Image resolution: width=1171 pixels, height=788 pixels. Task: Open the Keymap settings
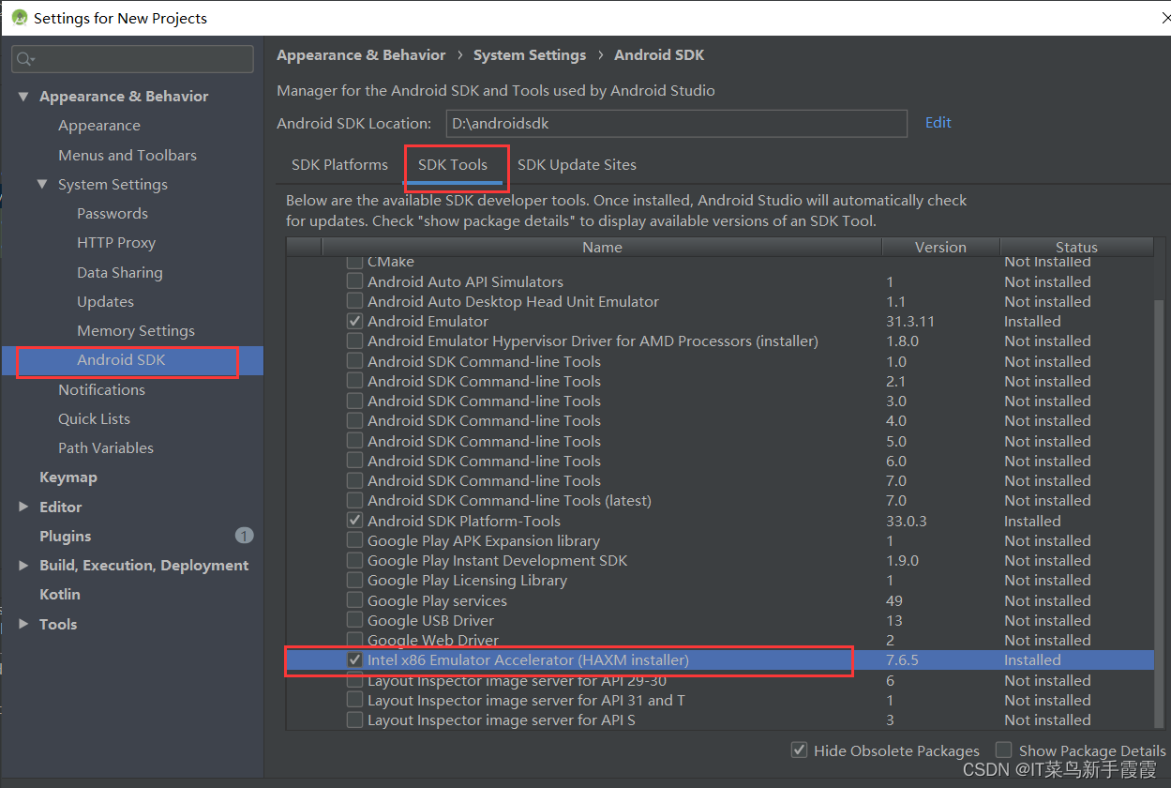pos(68,477)
